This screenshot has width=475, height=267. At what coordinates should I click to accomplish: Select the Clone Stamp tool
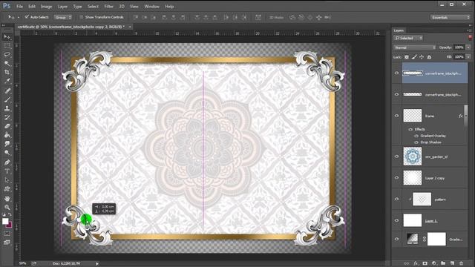[7, 108]
